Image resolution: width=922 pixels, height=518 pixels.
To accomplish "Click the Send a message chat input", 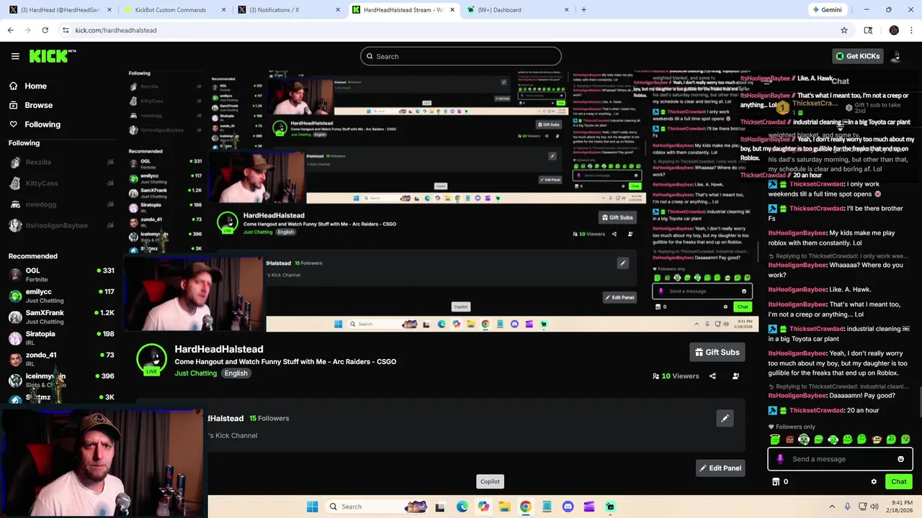I will pyautogui.click(x=840, y=459).
